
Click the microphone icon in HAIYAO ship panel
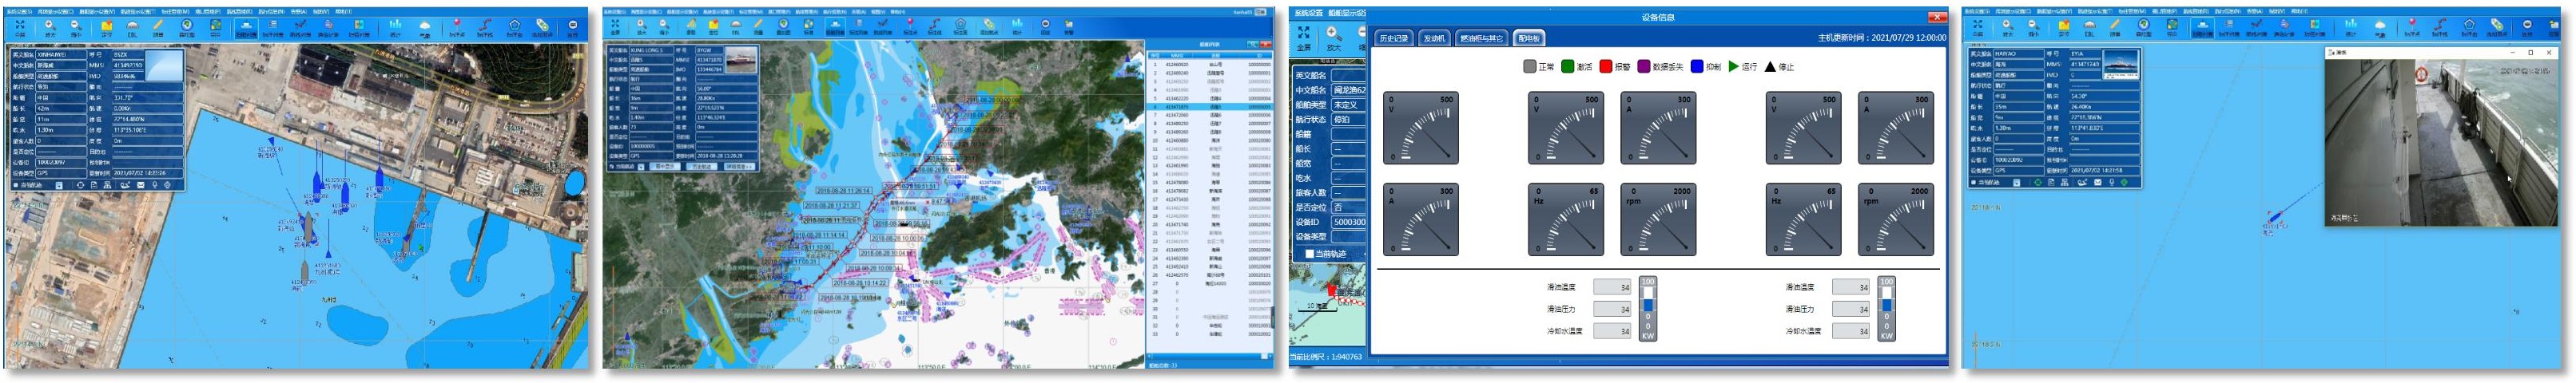2111,183
